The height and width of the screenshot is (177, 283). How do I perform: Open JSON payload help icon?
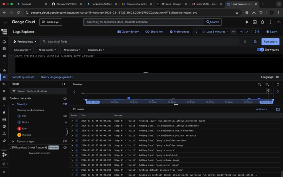65,147
